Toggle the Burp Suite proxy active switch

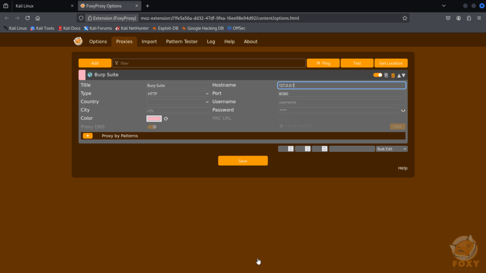[377, 75]
